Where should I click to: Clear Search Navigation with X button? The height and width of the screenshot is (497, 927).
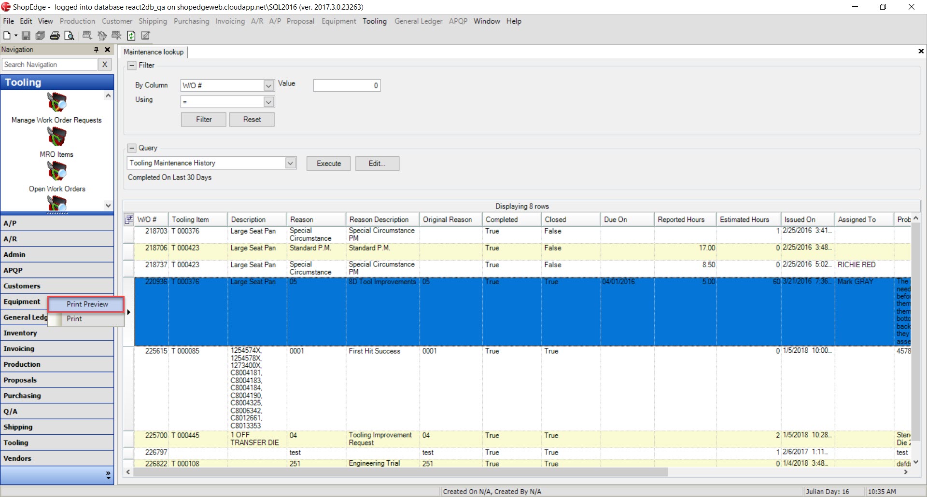(105, 64)
